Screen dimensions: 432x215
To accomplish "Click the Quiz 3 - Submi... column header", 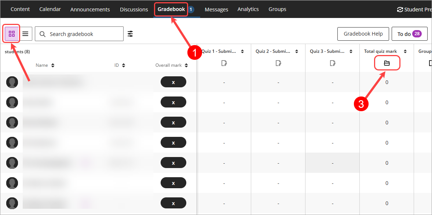I will [327, 51].
